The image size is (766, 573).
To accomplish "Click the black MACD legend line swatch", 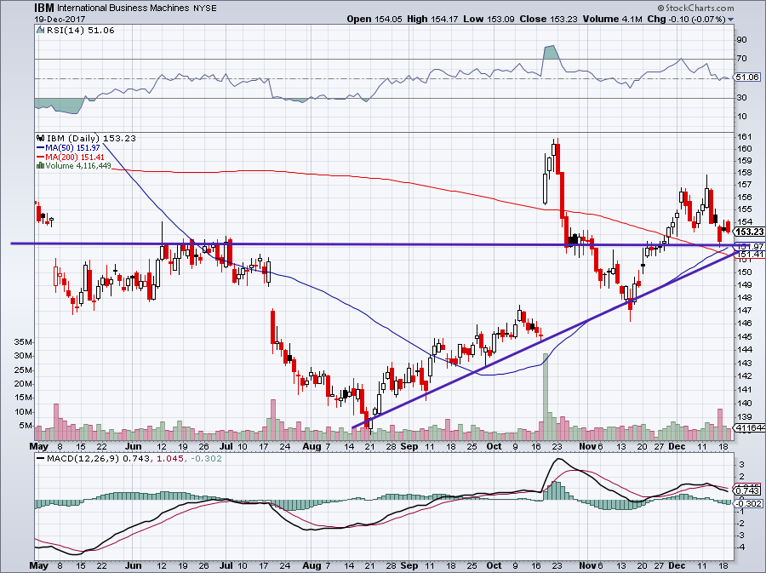I will click(41, 459).
